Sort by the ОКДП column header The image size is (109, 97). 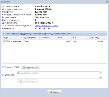pos(13,38)
